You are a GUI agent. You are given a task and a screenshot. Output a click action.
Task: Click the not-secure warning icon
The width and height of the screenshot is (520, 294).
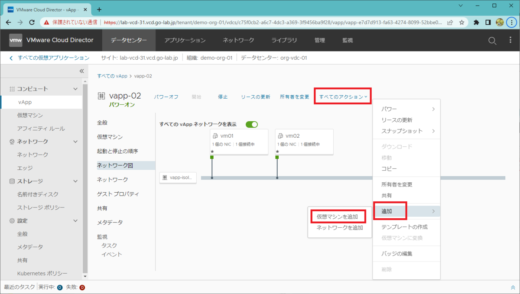[x=46, y=22]
